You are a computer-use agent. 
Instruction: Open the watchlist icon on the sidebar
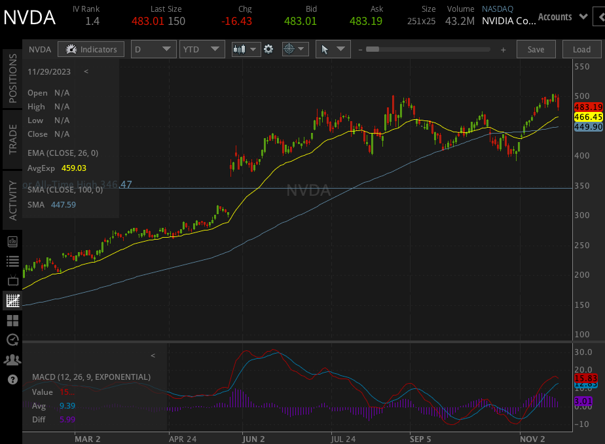12,261
